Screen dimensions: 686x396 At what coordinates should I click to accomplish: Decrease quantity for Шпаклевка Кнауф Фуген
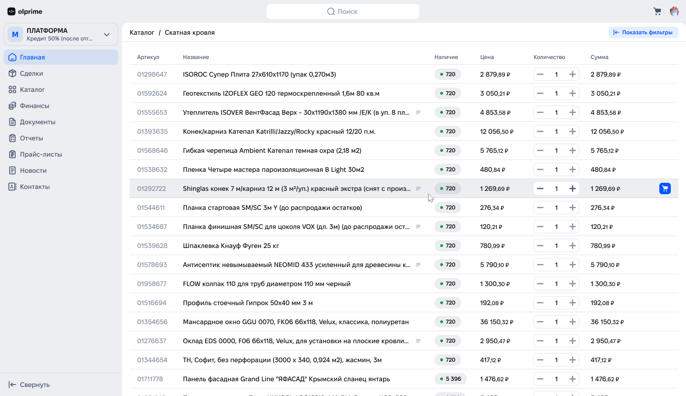tap(540, 246)
